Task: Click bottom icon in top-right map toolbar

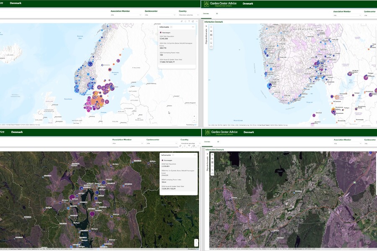Action: (x=211, y=46)
